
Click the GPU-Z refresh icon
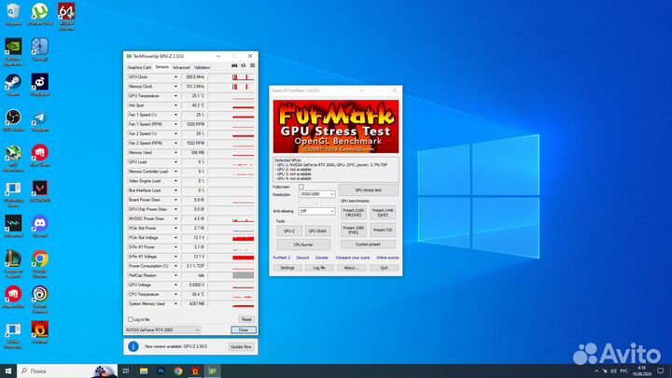(243, 66)
